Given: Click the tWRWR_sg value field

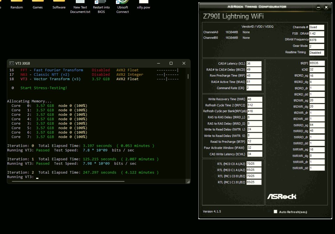Looking at the screenshot, I should pyautogui.click(x=317, y=150).
